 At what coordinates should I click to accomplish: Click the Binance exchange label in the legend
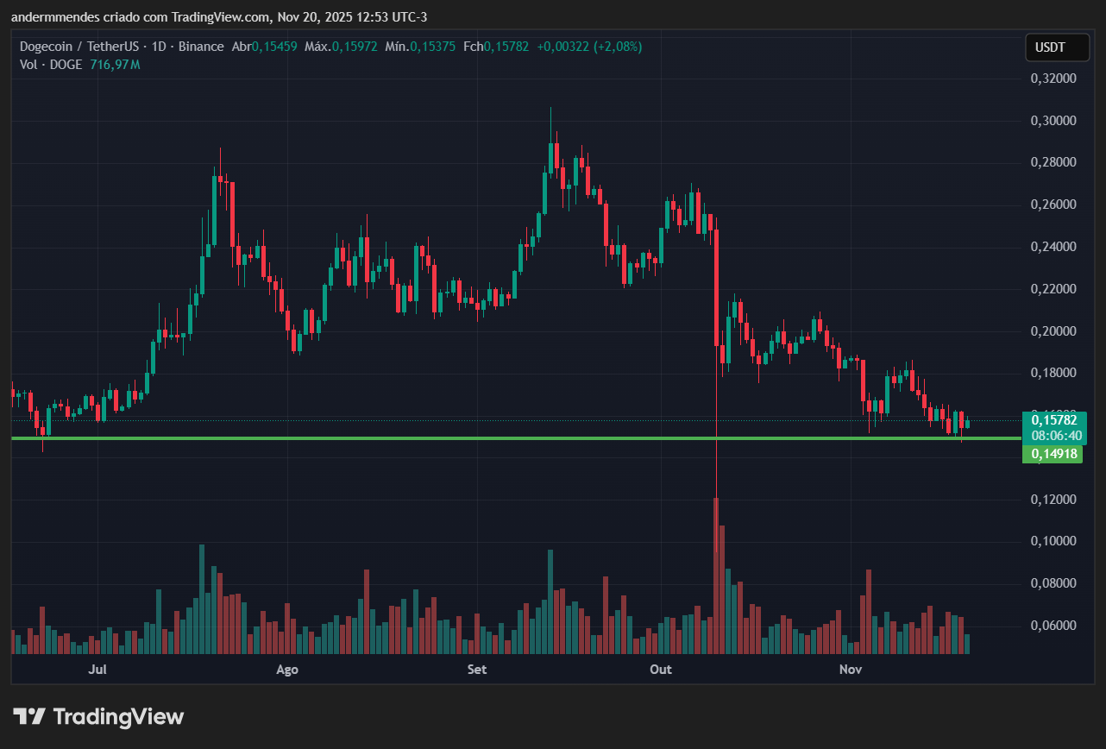[199, 47]
